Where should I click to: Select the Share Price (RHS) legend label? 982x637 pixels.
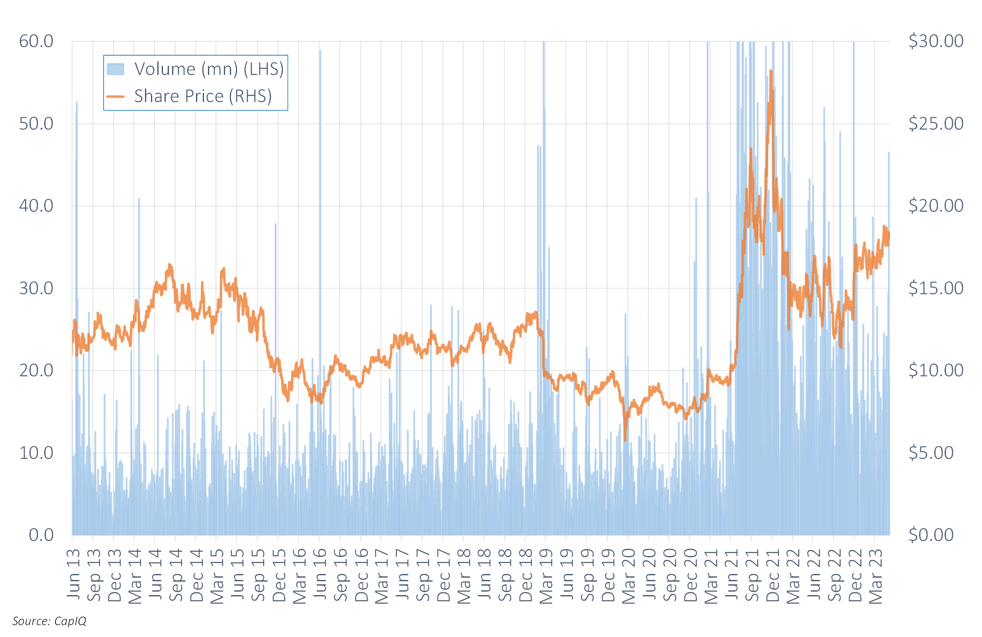tap(203, 96)
